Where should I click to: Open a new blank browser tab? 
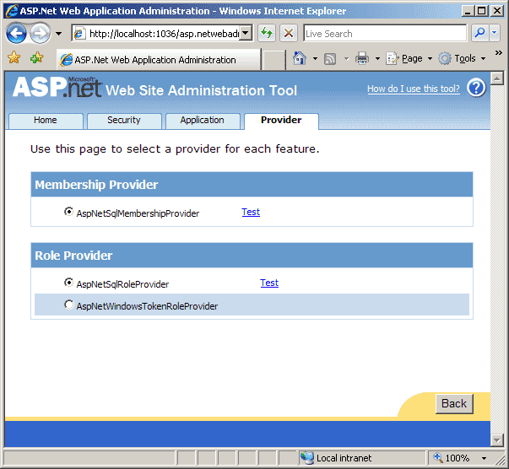click(x=274, y=60)
